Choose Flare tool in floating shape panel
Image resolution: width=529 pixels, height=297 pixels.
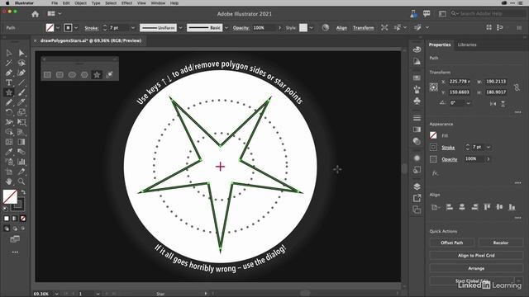click(x=109, y=75)
